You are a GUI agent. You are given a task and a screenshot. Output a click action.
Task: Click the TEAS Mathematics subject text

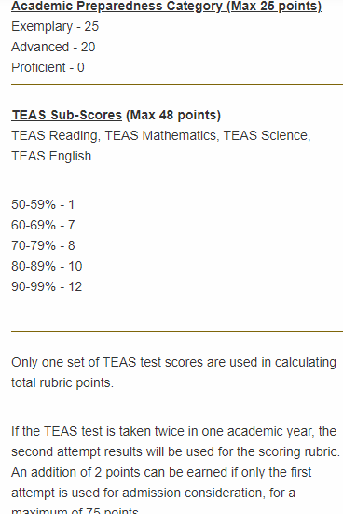click(162, 135)
